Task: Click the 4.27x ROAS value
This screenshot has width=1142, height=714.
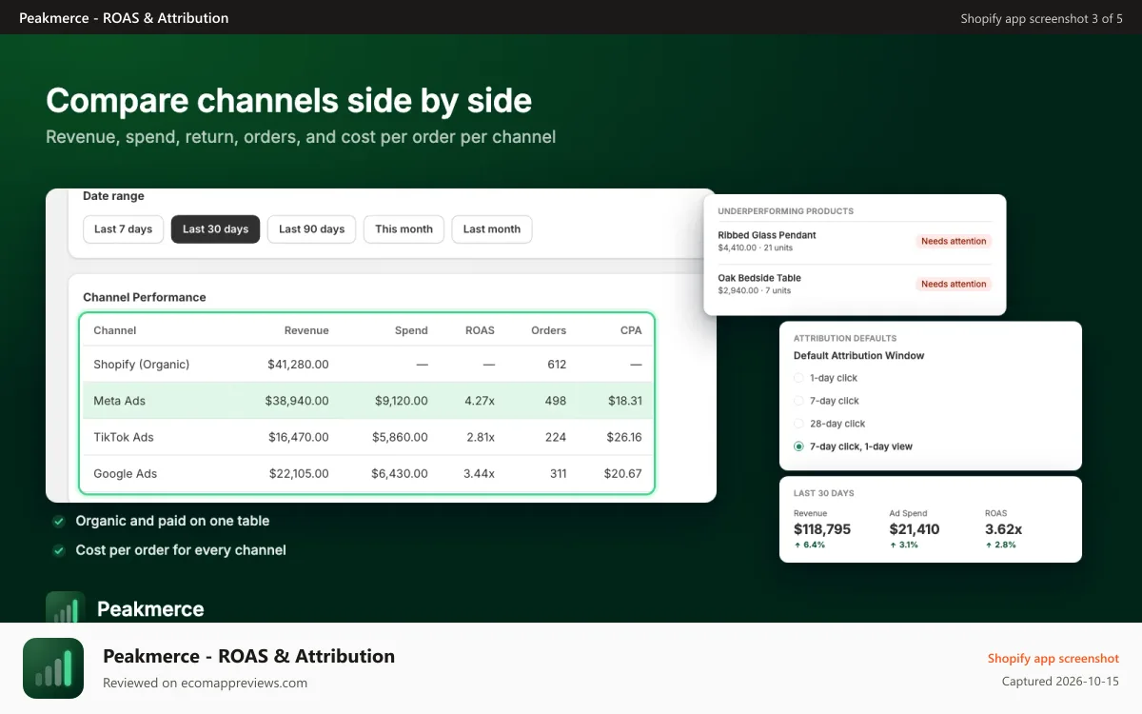Action: coord(480,401)
